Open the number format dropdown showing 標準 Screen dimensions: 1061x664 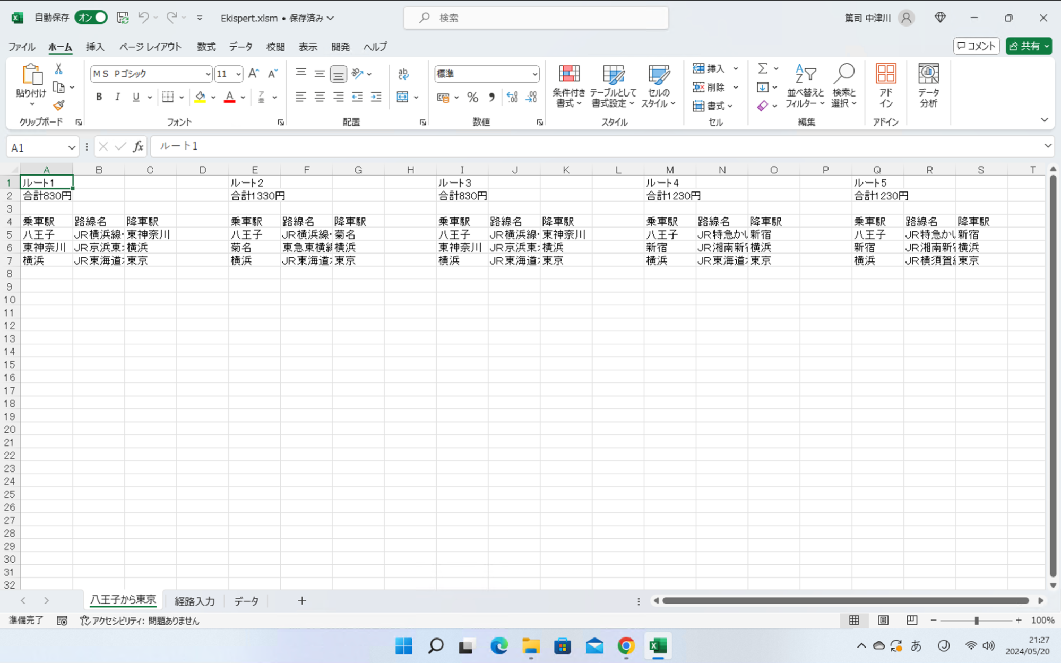click(x=534, y=74)
